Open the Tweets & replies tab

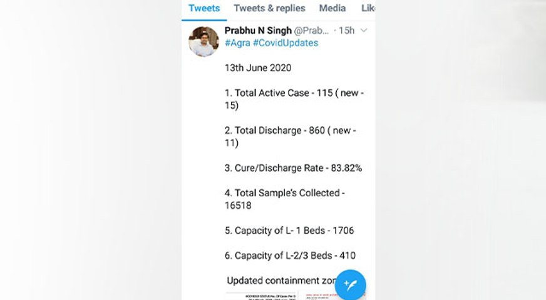[269, 8]
